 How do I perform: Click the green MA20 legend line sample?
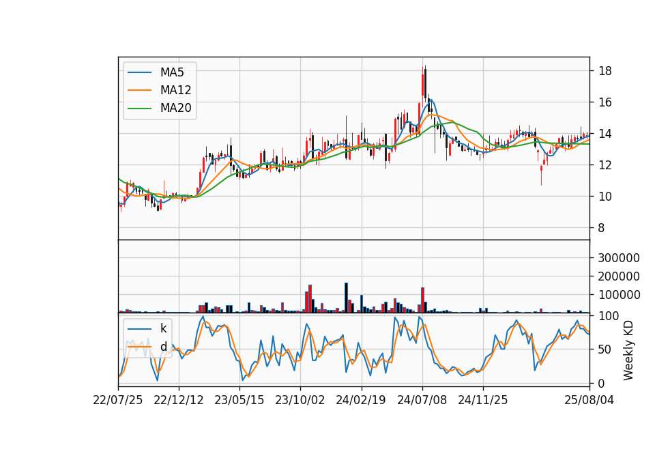point(139,109)
